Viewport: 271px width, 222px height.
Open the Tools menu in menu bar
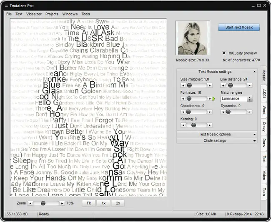coord(85,14)
